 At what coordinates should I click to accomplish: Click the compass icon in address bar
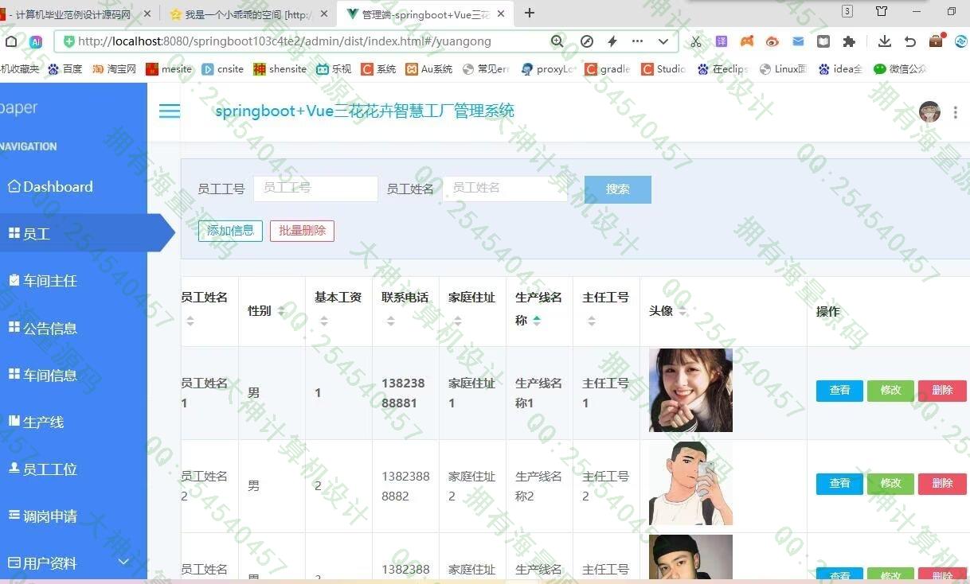coord(587,41)
